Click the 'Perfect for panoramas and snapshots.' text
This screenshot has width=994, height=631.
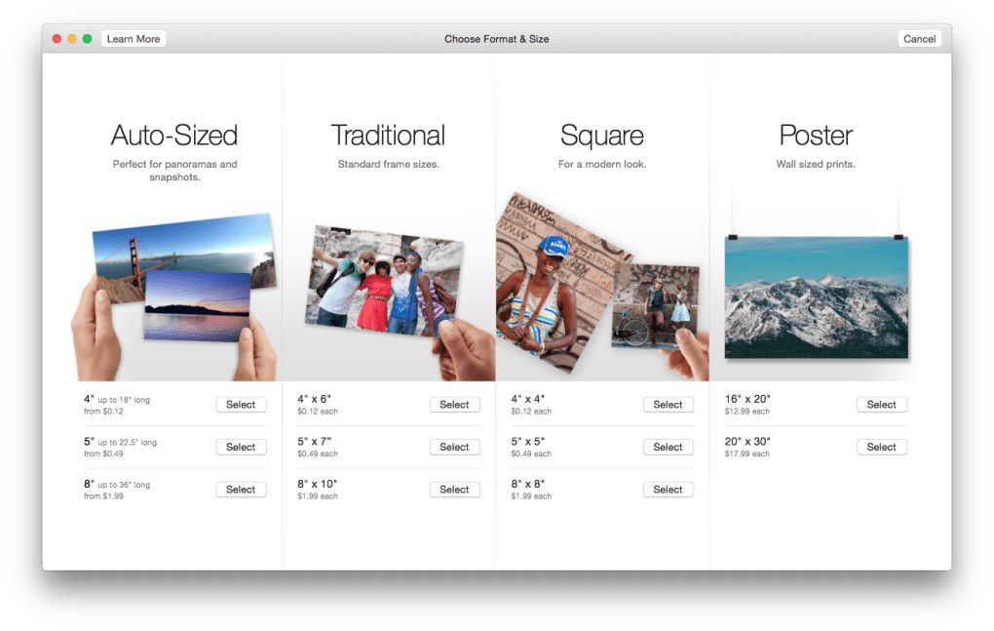point(175,171)
